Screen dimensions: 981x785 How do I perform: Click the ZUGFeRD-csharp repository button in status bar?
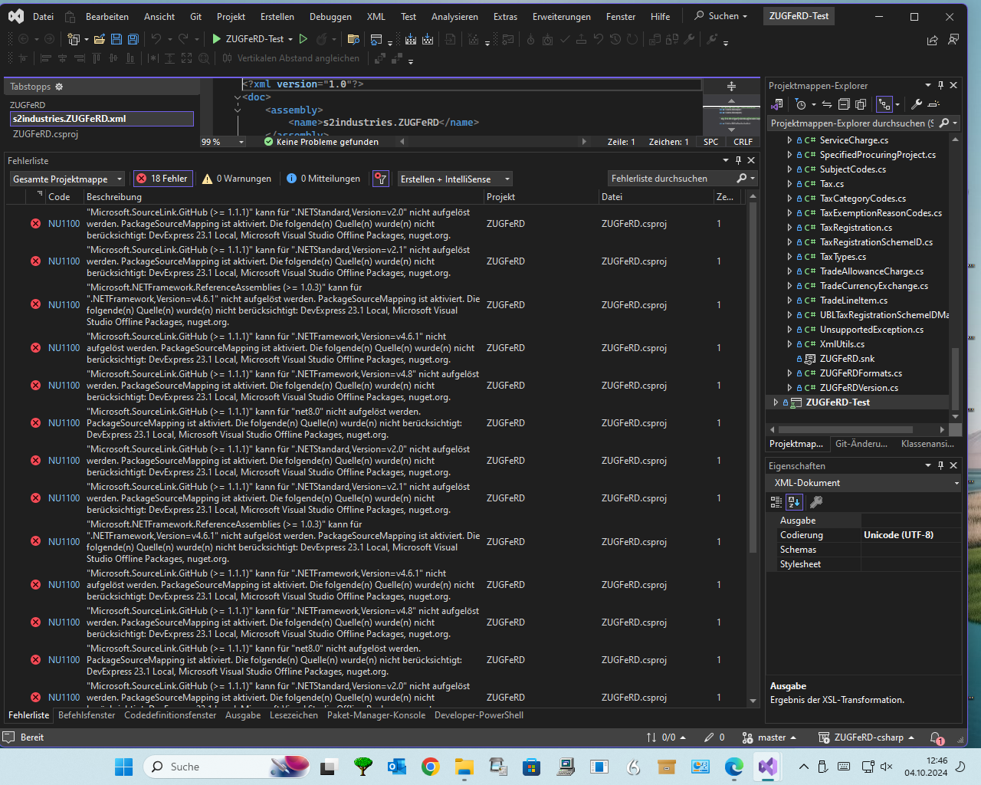(866, 737)
